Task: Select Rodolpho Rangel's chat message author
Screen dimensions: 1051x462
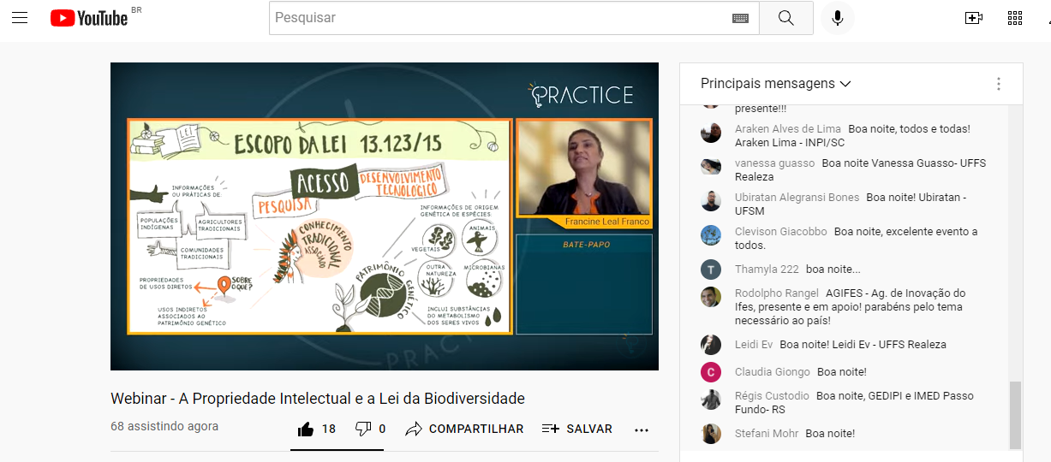Action: pyautogui.click(x=776, y=293)
